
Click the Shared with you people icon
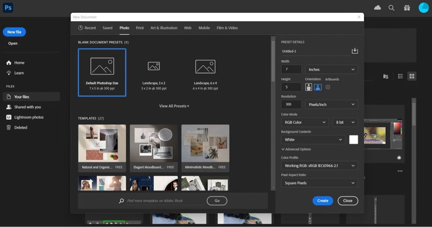point(9,107)
